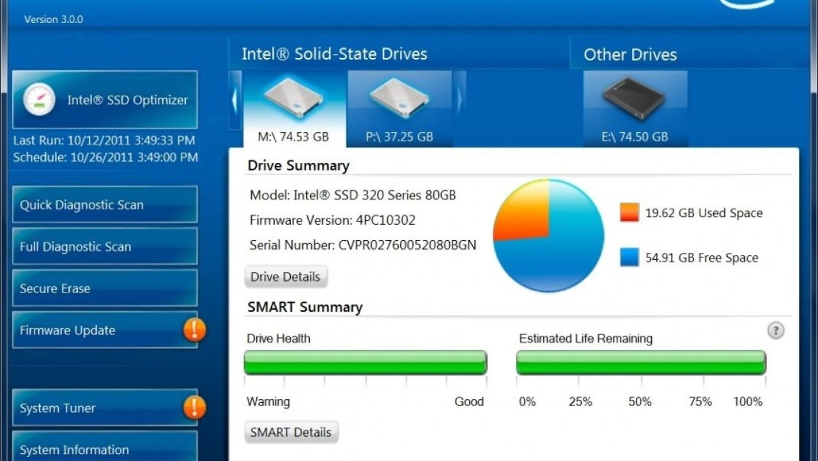Open the System Tuner
Screen dimensions: 818x461
point(105,408)
